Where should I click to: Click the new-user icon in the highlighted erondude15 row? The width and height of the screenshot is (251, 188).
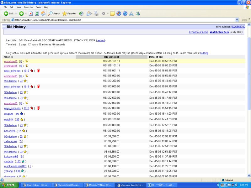coord(27,61)
